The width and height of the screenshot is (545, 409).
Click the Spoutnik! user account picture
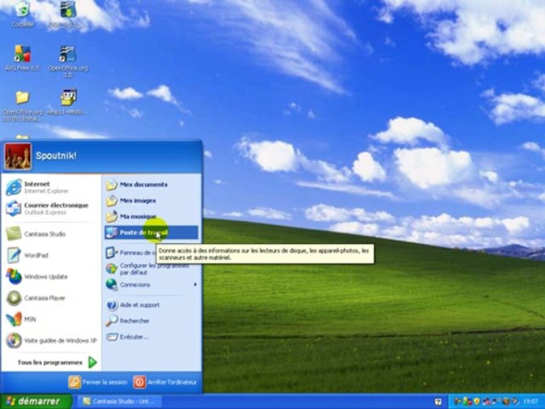point(18,157)
